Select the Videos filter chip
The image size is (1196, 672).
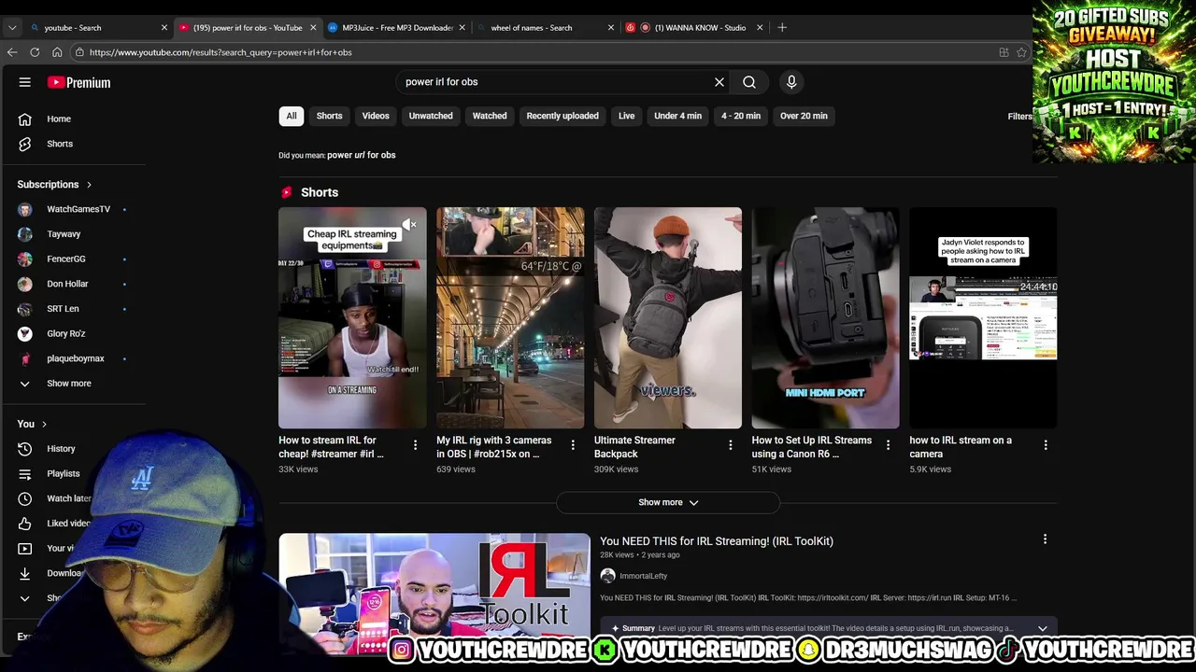pos(376,116)
